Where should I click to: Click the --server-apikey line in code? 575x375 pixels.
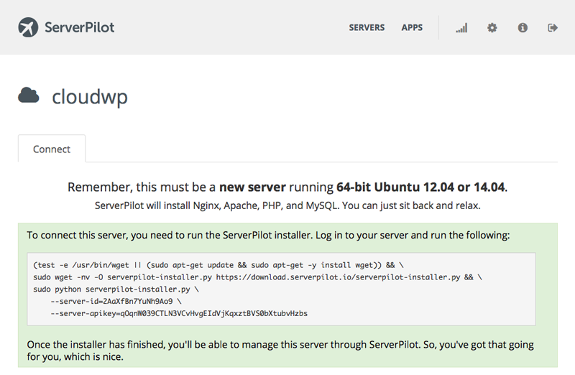click(179, 313)
